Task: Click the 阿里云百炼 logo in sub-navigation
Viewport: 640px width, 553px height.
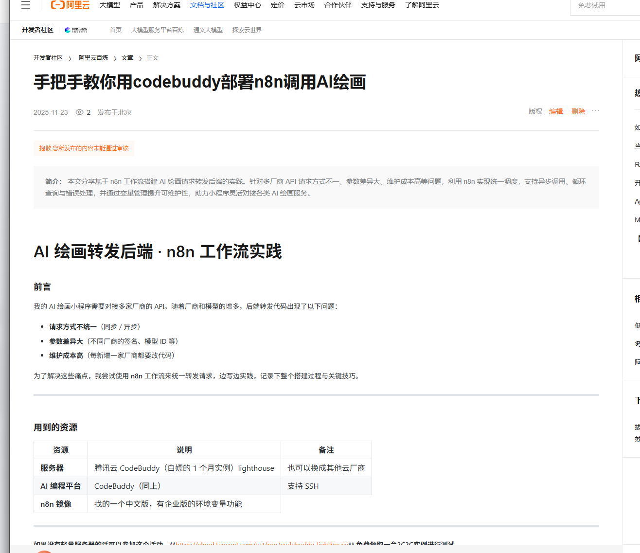Action: [76, 30]
